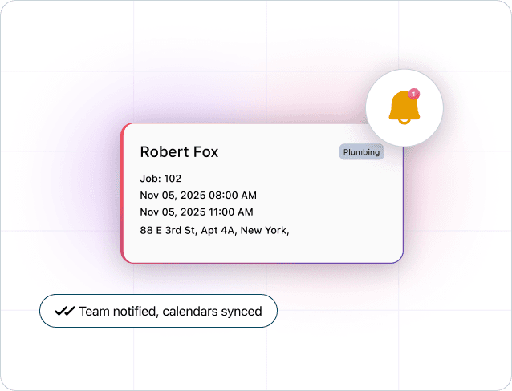Image resolution: width=512 pixels, height=391 pixels.
Task: Click the word Fox in the card title
Action: coord(205,152)
